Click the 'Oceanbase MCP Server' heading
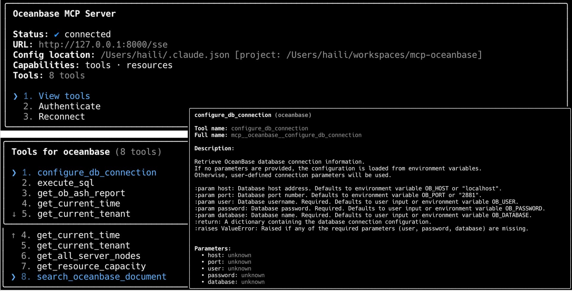572x291 pixels. [x=64, y=14]
